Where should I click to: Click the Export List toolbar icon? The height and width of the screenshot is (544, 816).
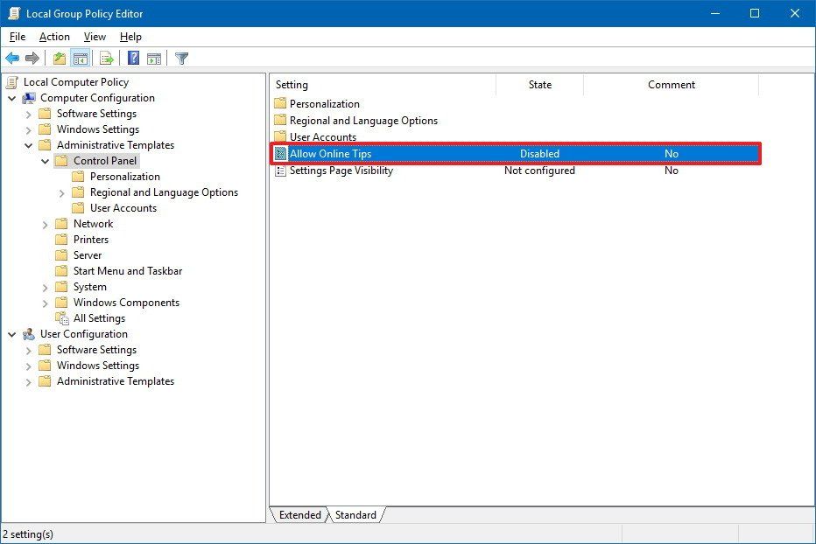[106, 58]
